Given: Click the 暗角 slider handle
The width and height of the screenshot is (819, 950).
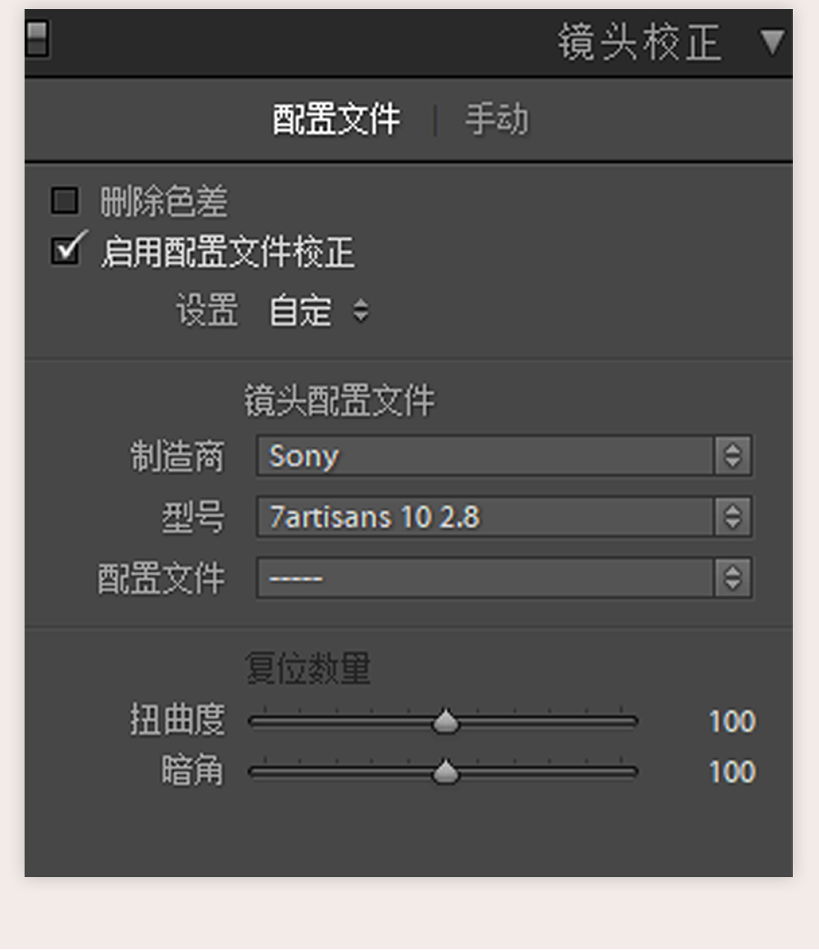Looking at the screenshot, I should coord(446,771).
